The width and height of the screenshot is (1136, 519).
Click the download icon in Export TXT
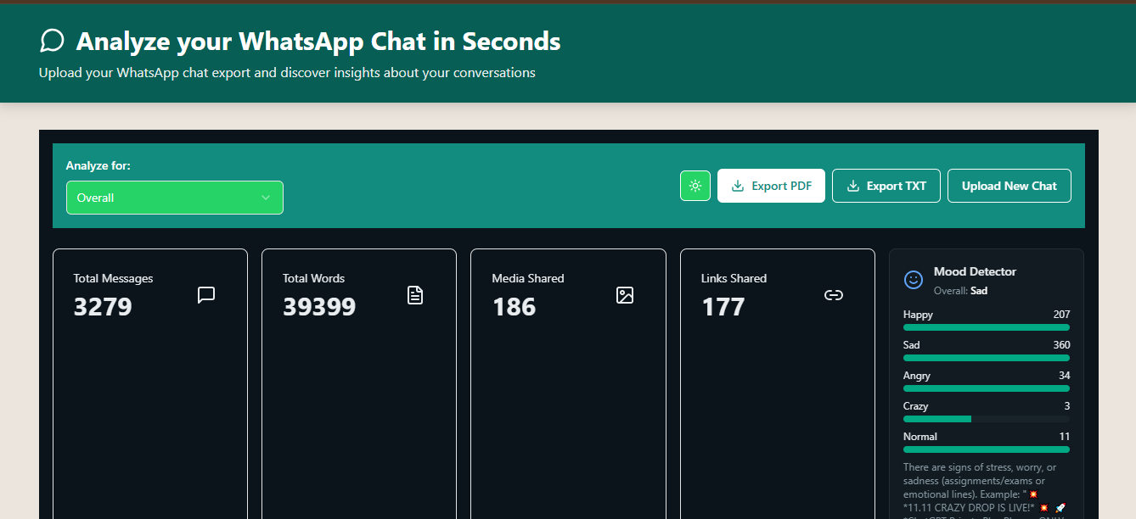pos(853,186)
